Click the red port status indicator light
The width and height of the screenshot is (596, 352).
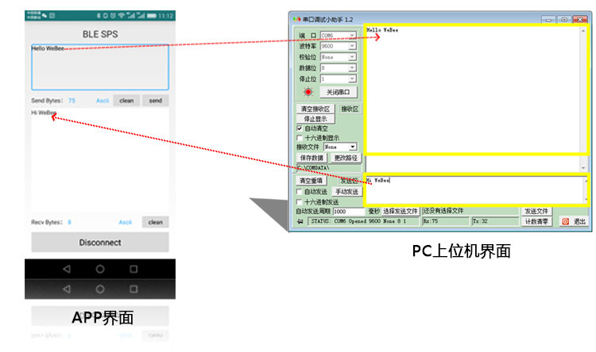pyautogui.click(x=308, y=92)
